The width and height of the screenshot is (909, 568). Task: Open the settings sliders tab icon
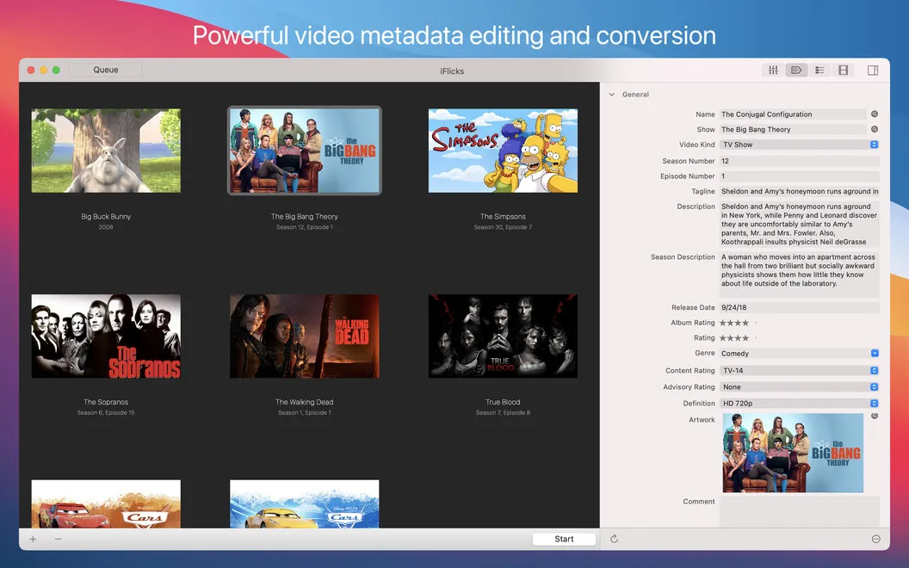[773, 70]
